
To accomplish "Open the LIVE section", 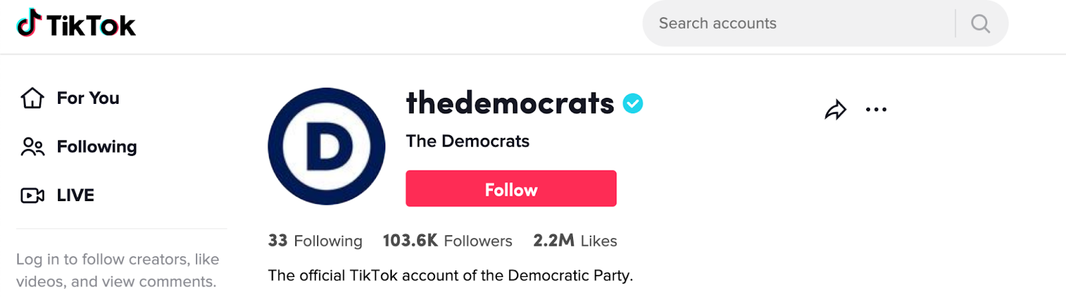I will point(75,195).
